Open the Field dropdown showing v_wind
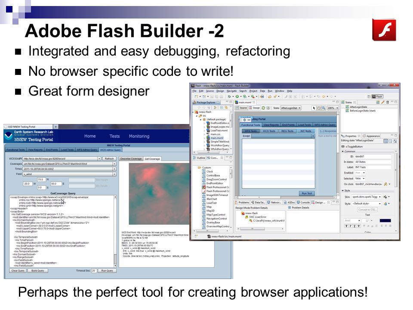Screen dimensions: 413x310 point(70,174)
